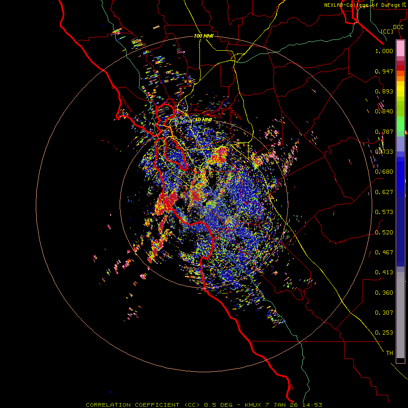Screen dimensions: 408x408
Task: Click the bright green segment of color bar
Action: coord(400,123)
